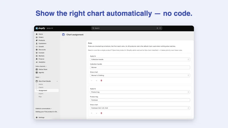Click the 'Chart assignment' page title

(75, 34)
